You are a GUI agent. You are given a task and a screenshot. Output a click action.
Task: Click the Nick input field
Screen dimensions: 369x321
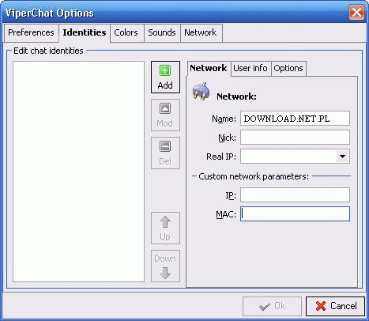pos(295,137)
